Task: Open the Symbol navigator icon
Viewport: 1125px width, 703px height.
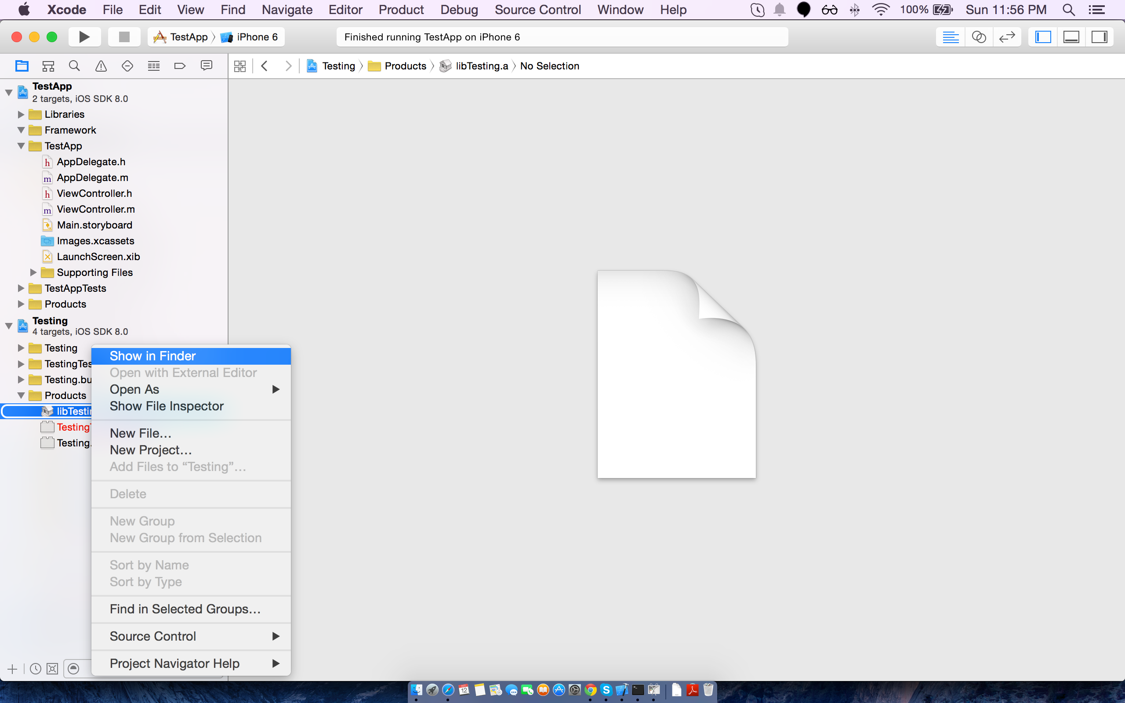Action: [x=48, y=66]
